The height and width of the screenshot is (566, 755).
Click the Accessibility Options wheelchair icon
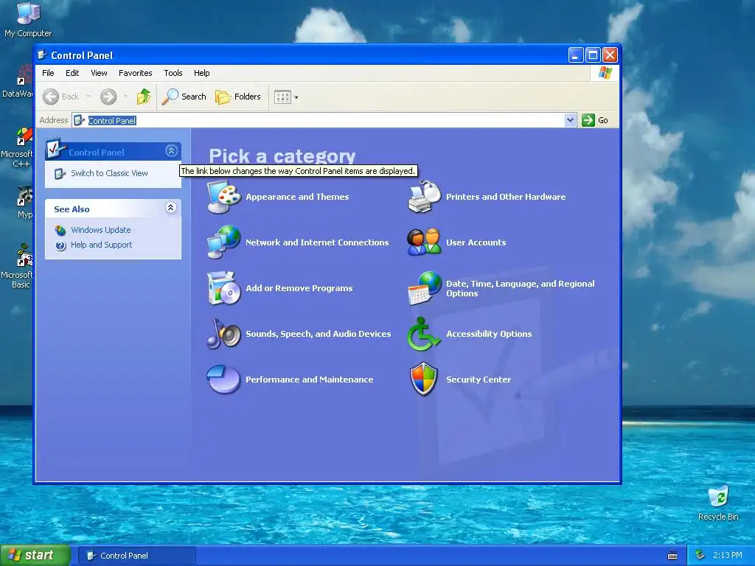(x=424, y=334)
